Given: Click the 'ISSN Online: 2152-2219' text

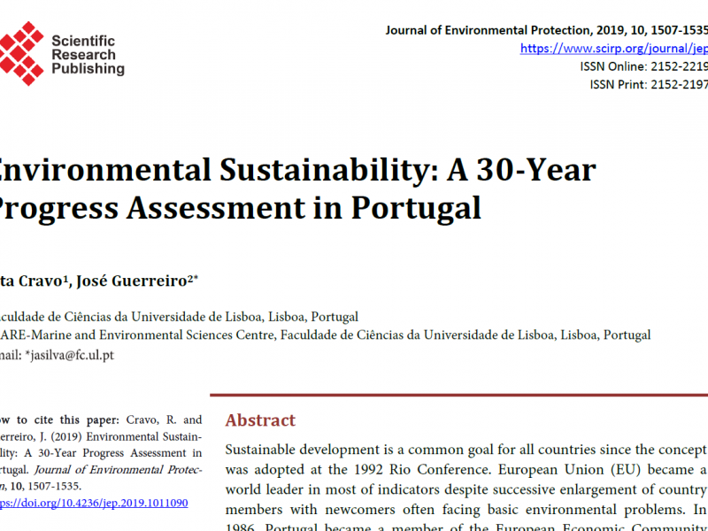Looking at the screenshot, I should click(x=644, y=66).
